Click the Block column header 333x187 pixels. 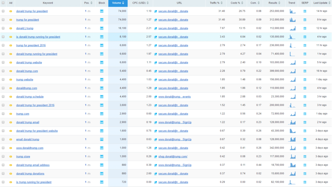tap(102, 3)
